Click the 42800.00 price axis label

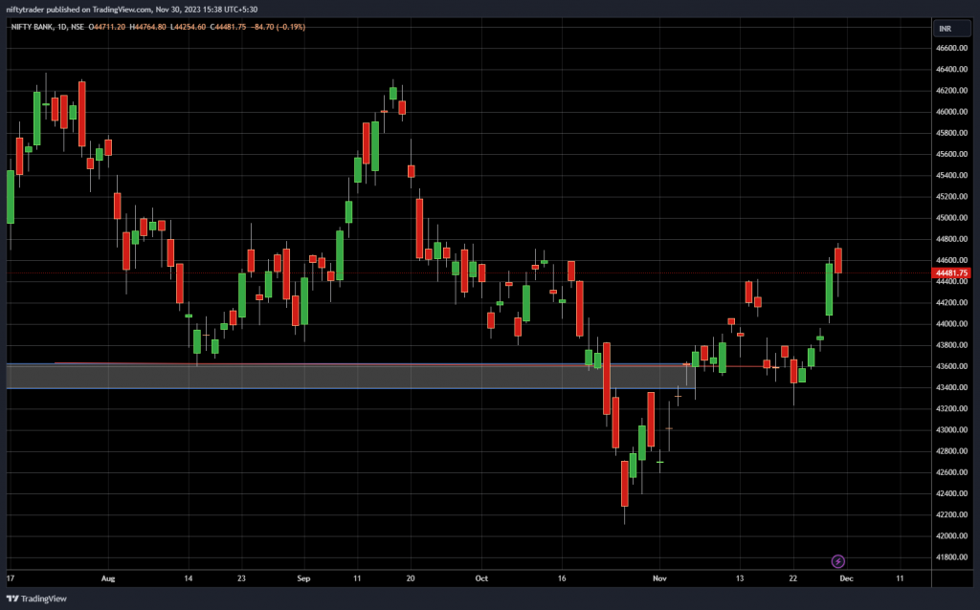(951, 451)
